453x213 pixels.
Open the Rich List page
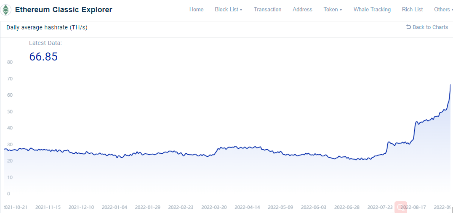412,9
